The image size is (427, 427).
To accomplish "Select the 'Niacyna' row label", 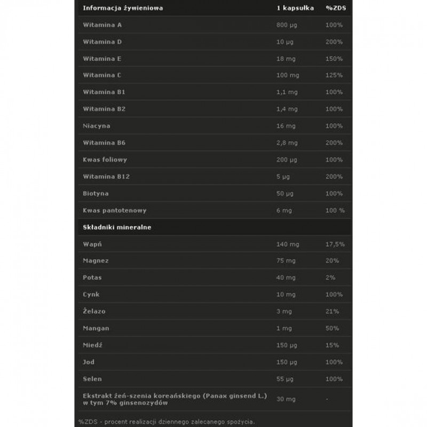I will (x=96, y=126).
